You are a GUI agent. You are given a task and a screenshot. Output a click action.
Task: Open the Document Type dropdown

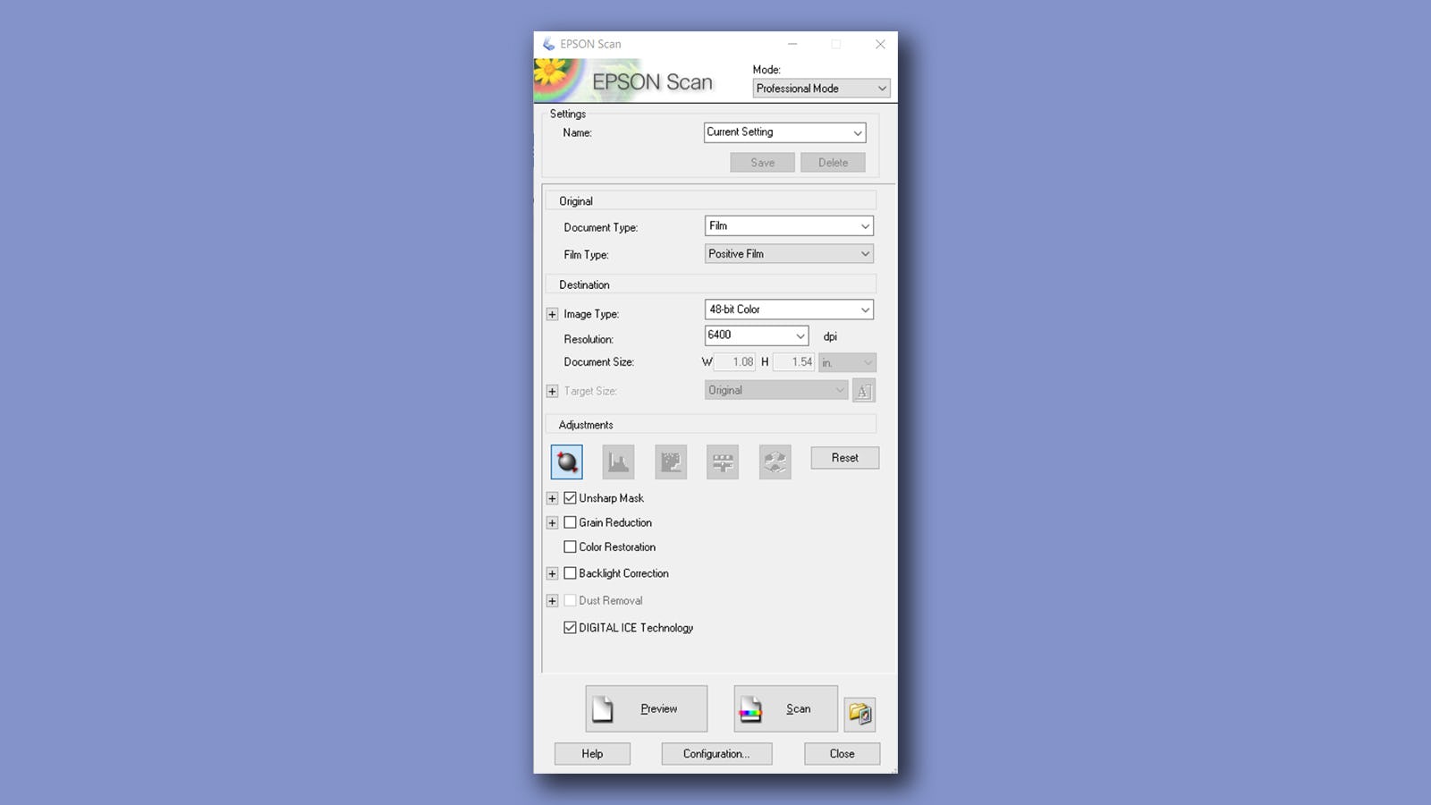pyautogui.click(x=788, y=226)
